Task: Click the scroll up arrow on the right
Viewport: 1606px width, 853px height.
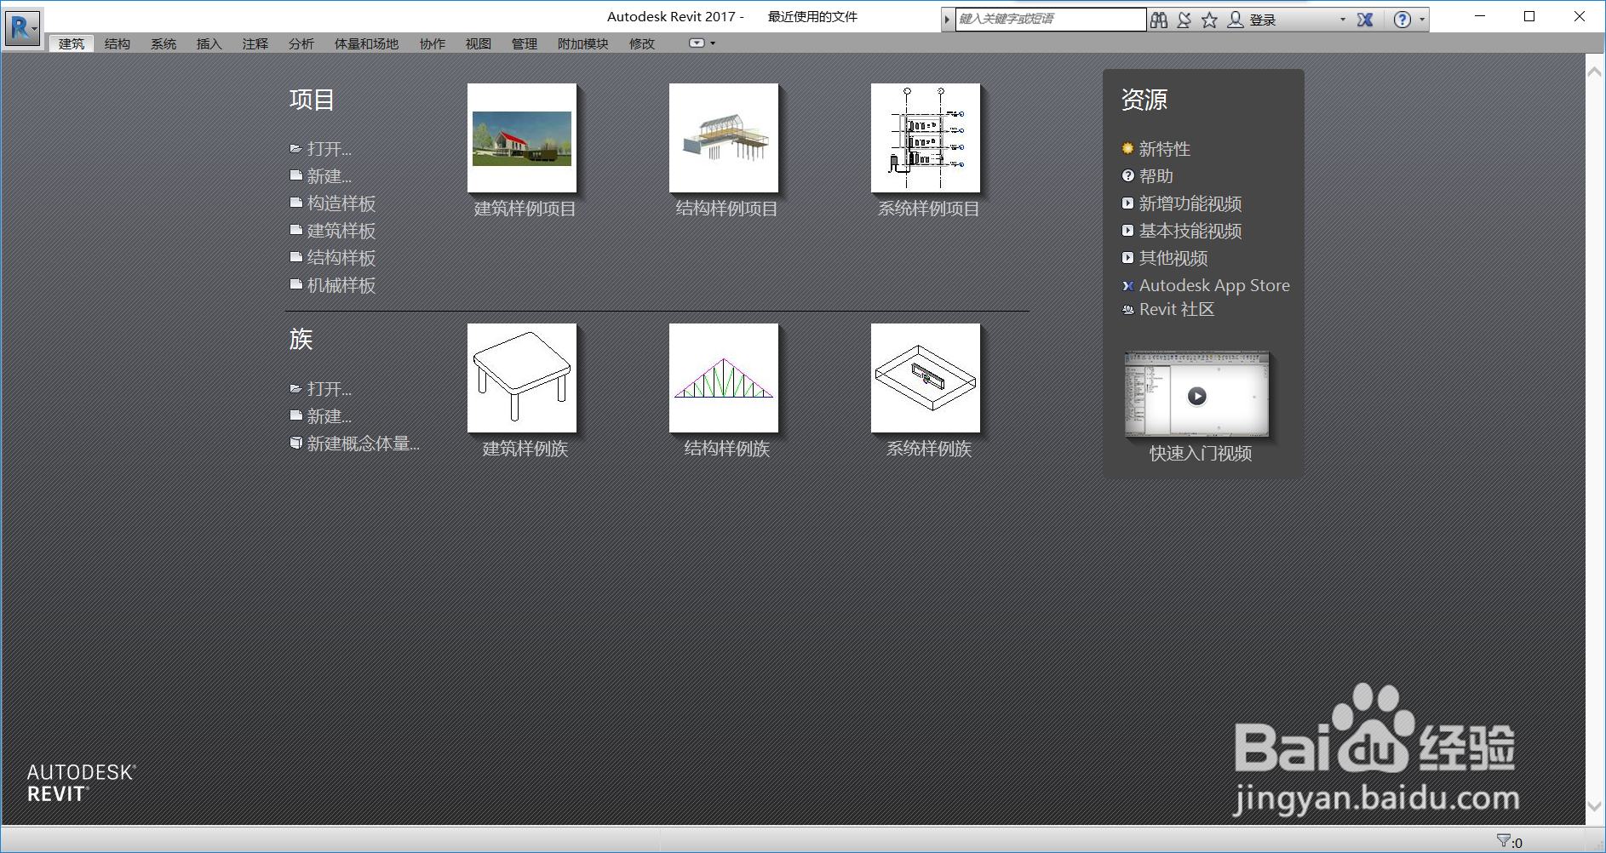Action: (1595, 72)
